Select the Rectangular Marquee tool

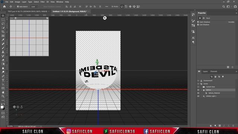coord(3,20)
